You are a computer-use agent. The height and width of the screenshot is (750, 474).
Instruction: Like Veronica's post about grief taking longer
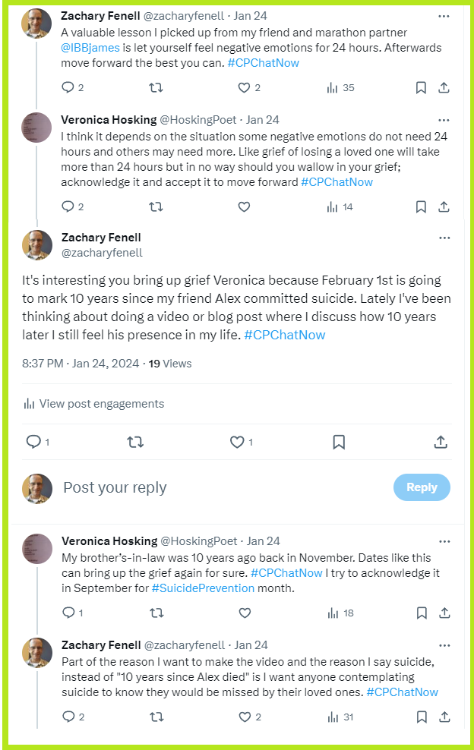coord(244,206)
